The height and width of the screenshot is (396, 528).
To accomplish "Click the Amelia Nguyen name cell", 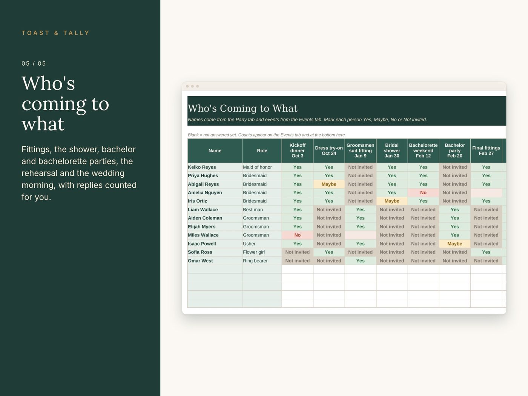I will coord(215,193).
